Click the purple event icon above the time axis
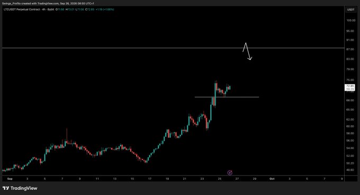The image size is (360, 195). click(x=230, y=173)
